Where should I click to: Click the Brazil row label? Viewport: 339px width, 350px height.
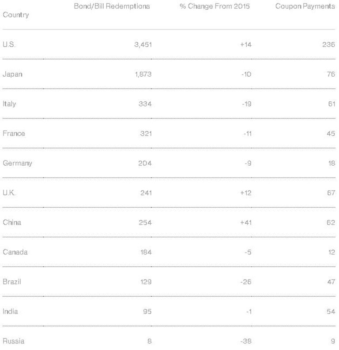12,282
